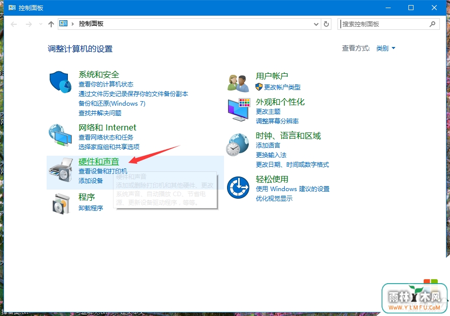
Task: Open the 时钟、语言和区域 heading
Action: [x=288, y=136]
